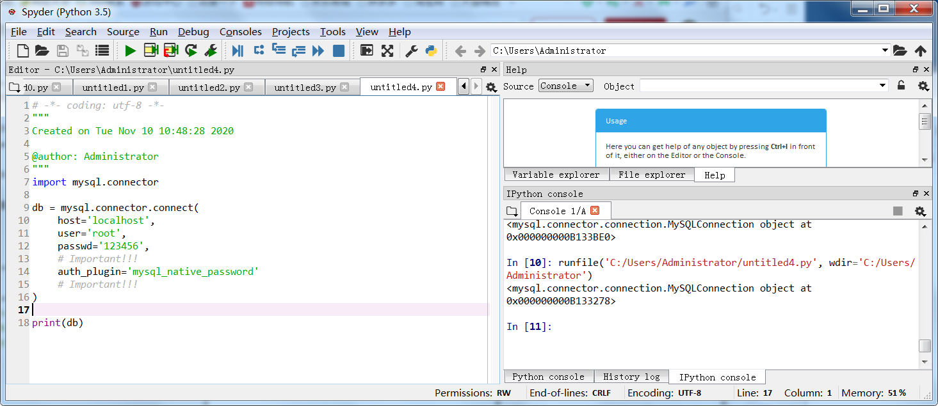
Task: Close the untitled2.py tab
Action: coord(248,87)
